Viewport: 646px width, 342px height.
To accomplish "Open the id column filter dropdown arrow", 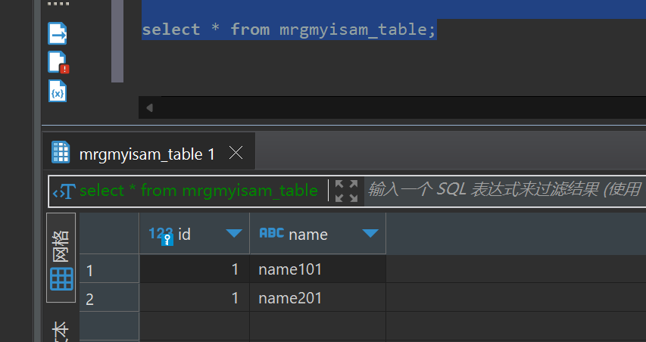I will point(234,234).
